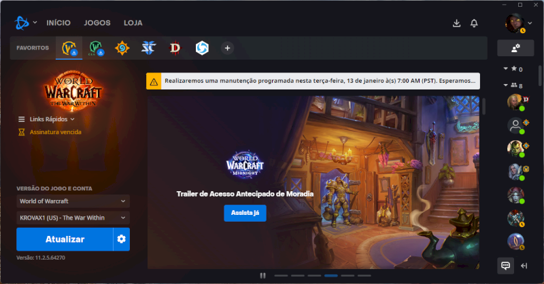The width and height of the screenshot is (544, 284).
Task: Expand the profile menu chevron
Action: pos(530,23)
